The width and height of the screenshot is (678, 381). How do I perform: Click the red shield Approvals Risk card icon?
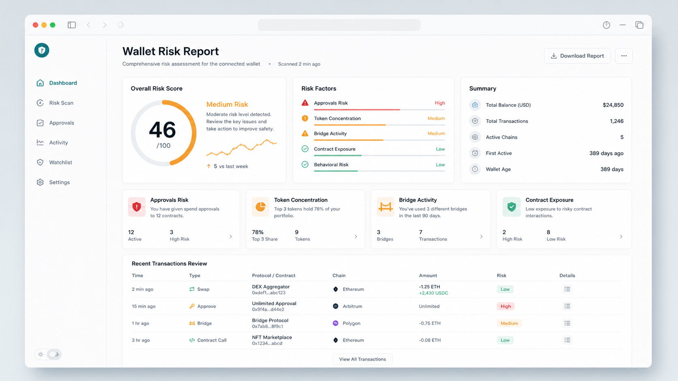137,207
